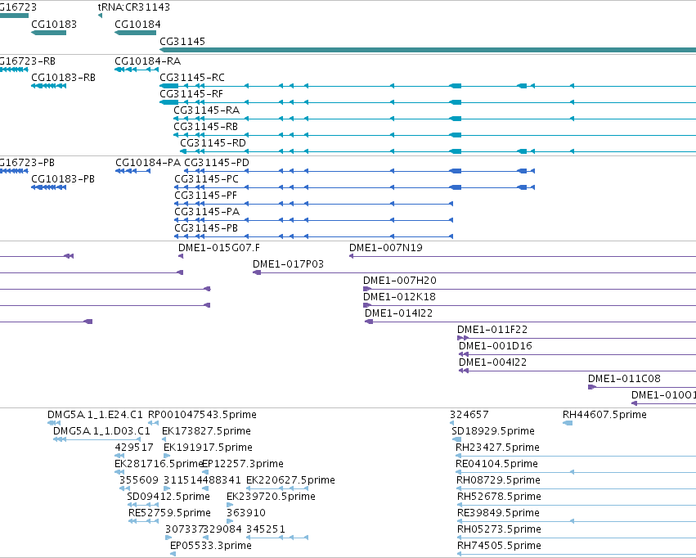This screenshot has height=558, width=696.
Task: Click protein label CG31145-PF
Action: [205, 196]
